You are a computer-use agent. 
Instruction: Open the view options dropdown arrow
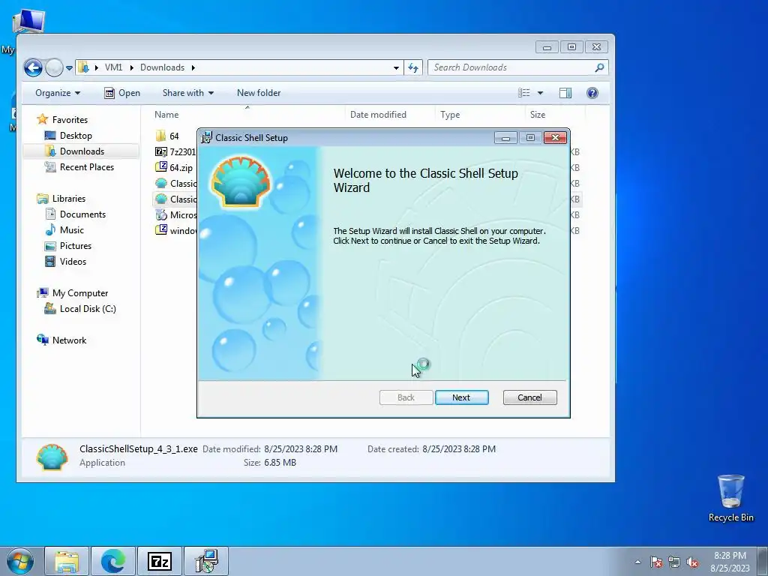[x=540, y=92]
